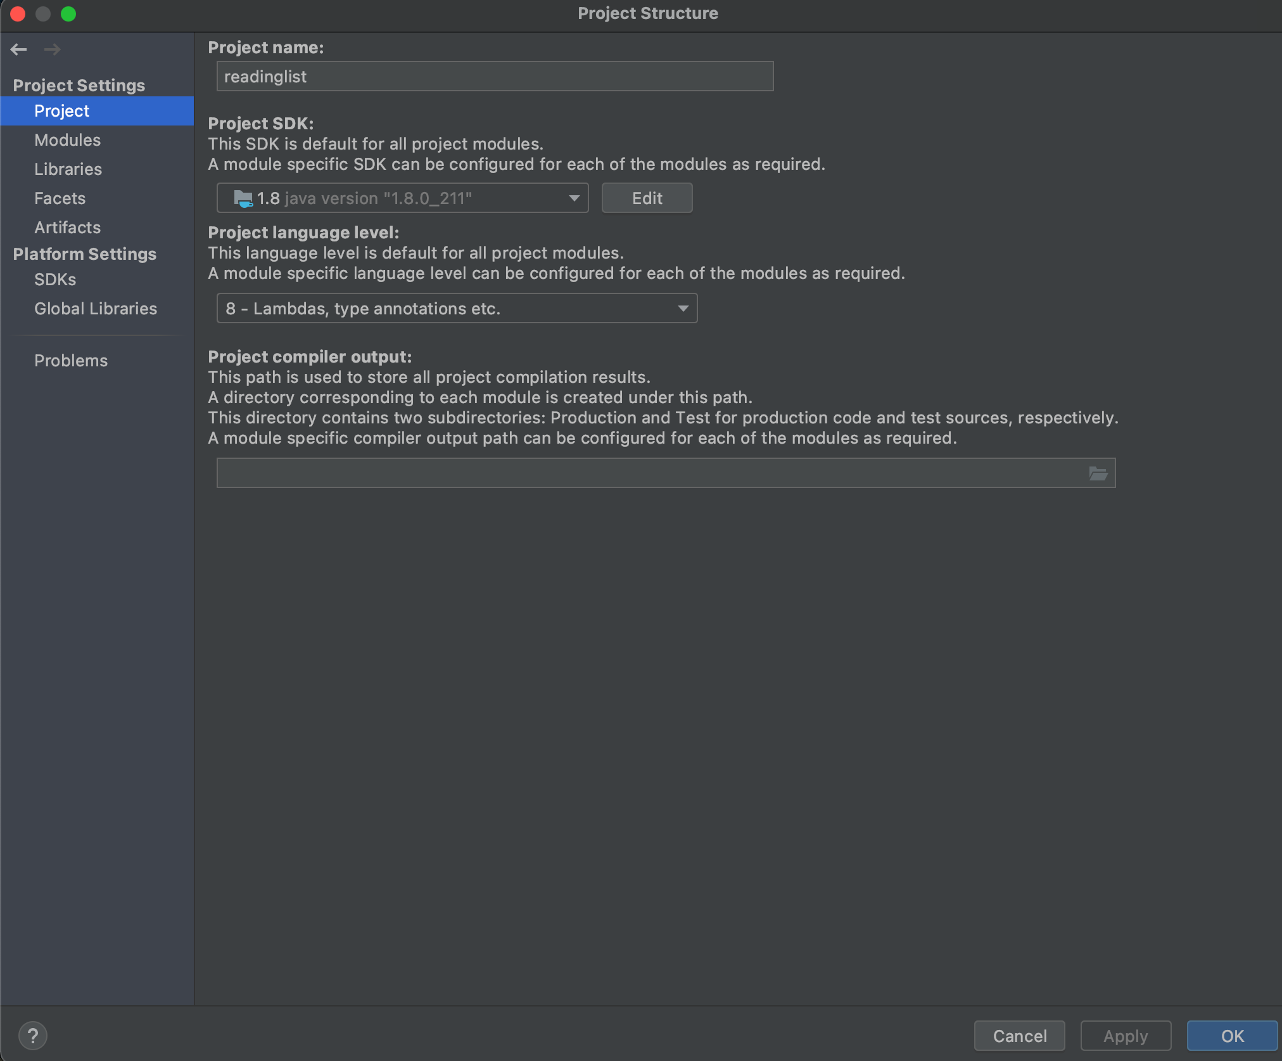Expand the Project SDK dropdown arrow
Screen dimensions: 1282x1061
(574, 198)
